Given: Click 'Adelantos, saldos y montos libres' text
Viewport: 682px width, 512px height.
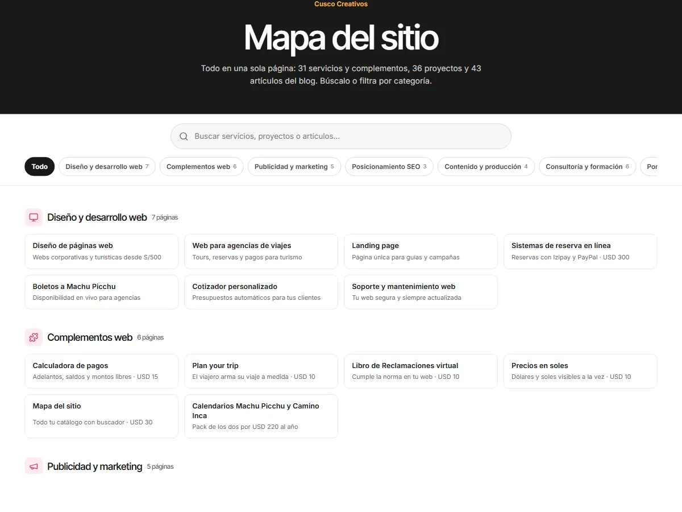Looking at the screenshot, I should (82, 377).
